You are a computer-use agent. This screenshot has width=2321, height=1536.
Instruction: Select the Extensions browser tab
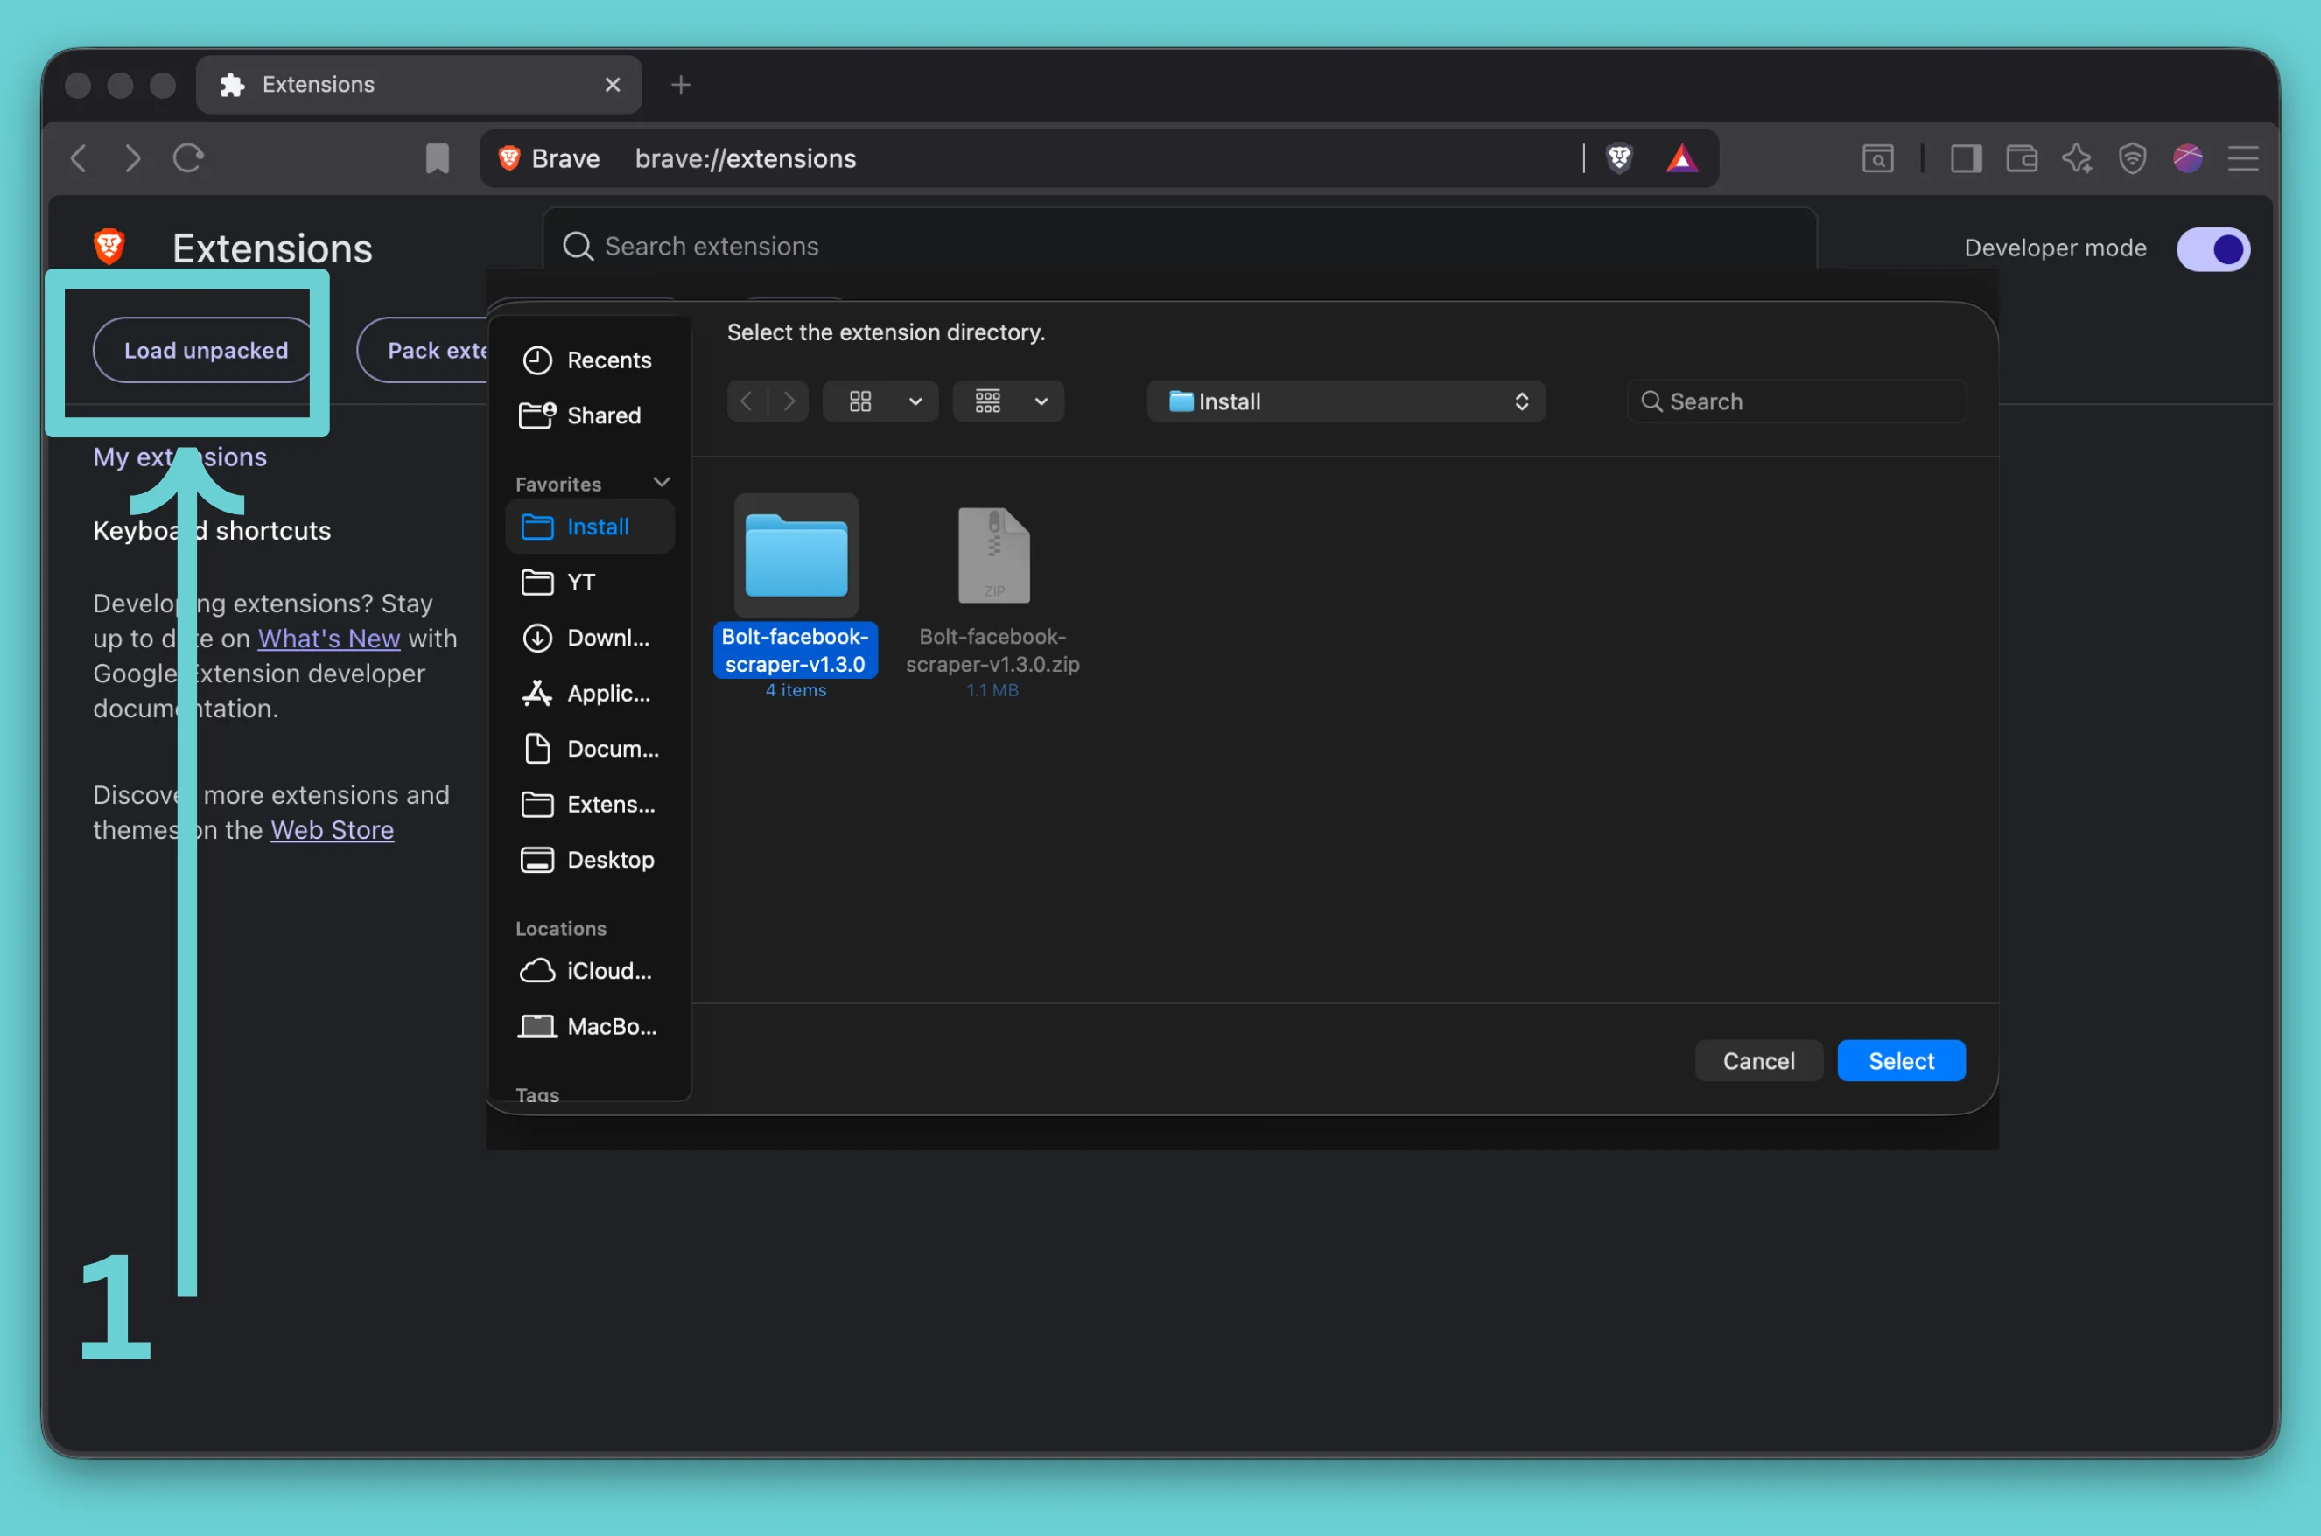coord(418,85)
